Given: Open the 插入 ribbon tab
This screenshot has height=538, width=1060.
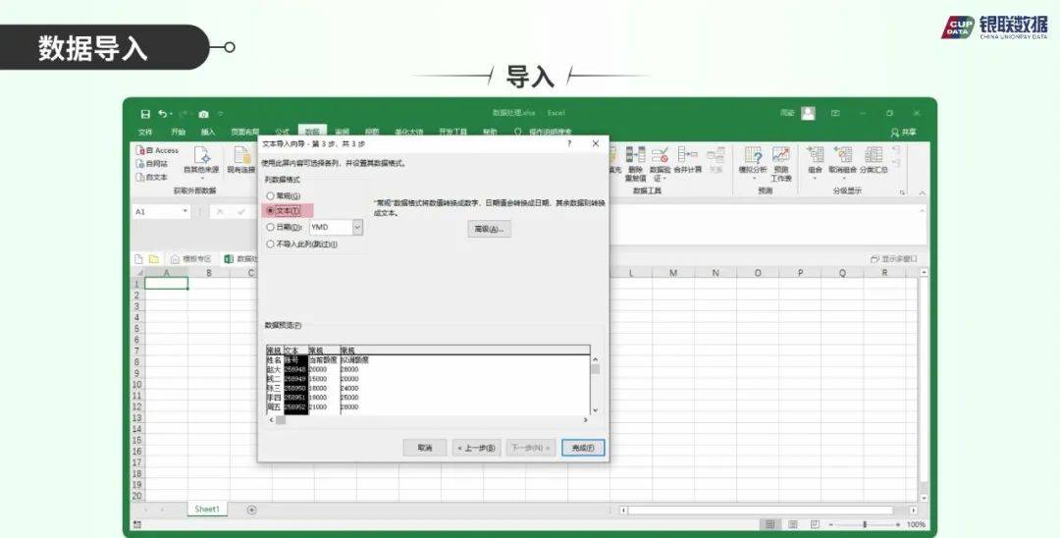Looking at the screenshot, I should [207, 132].
